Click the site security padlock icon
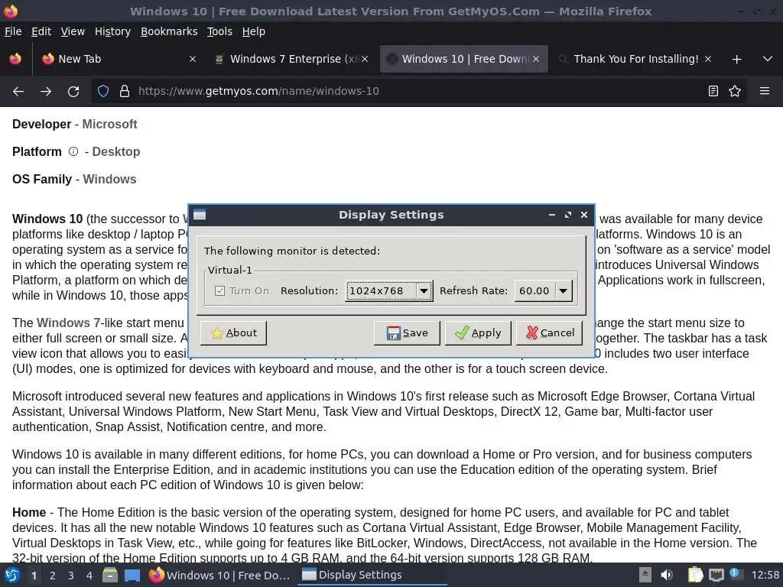783x587 pixels. coord(125,91)
